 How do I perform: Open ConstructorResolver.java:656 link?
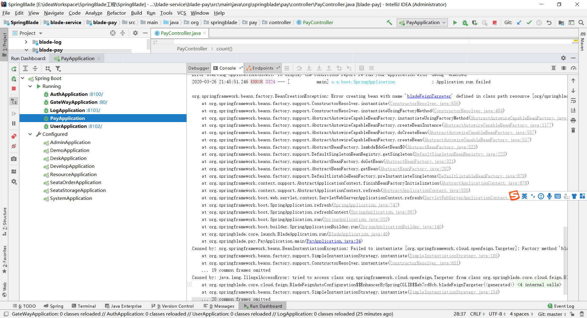[424, 103]
